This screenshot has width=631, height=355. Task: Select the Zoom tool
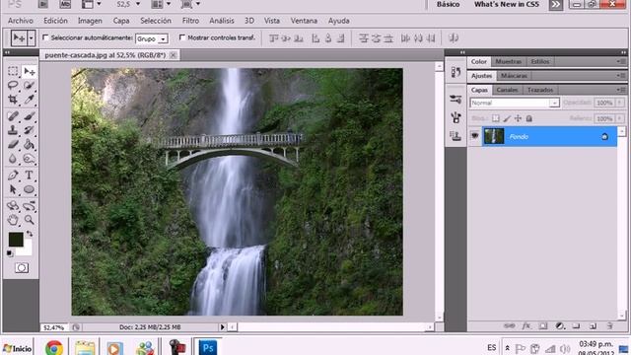(x=29, y=220)
